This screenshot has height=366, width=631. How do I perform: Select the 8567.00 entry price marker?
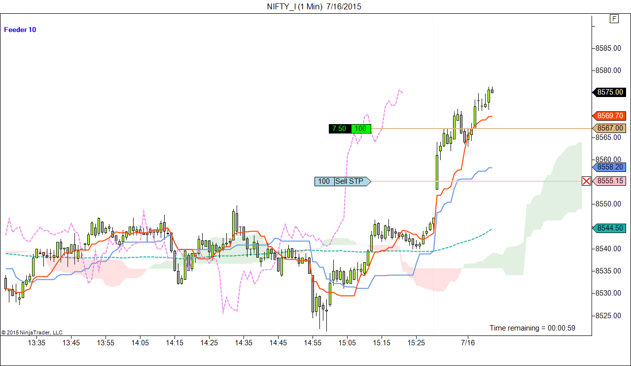tap(608, 128)
